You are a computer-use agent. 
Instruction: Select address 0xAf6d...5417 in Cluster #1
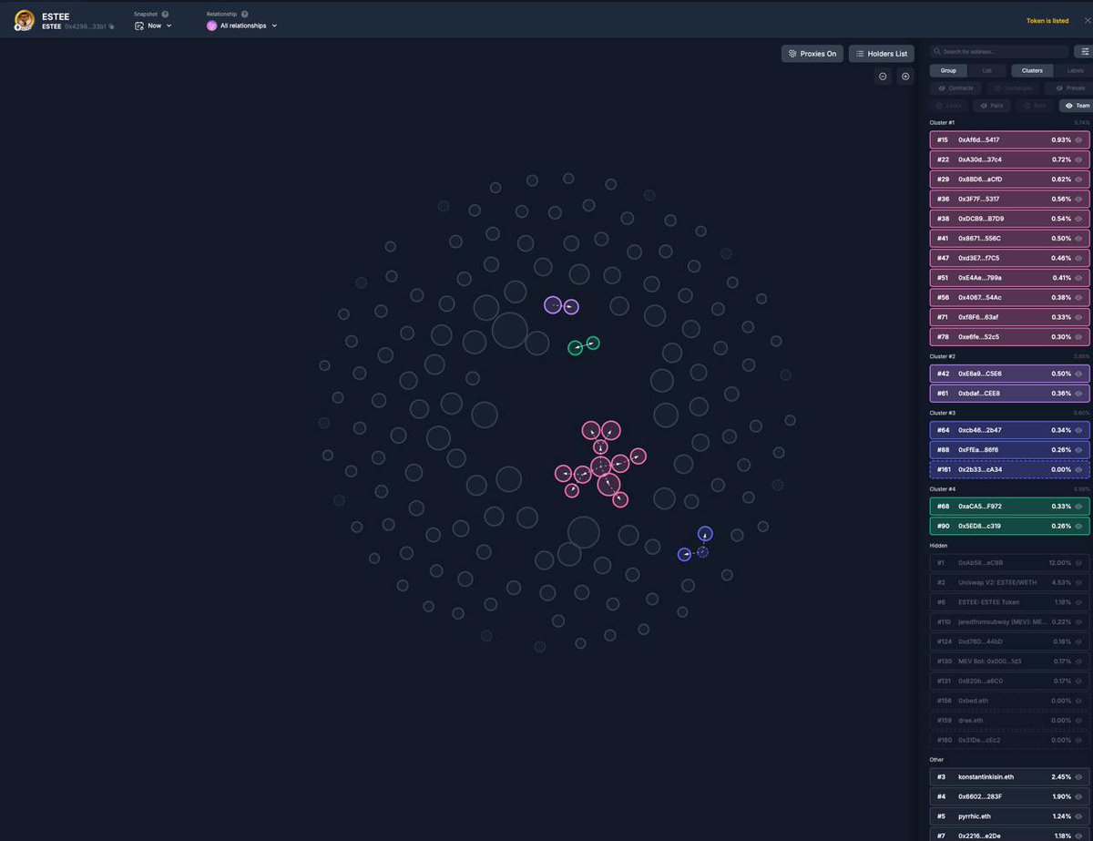978,140
